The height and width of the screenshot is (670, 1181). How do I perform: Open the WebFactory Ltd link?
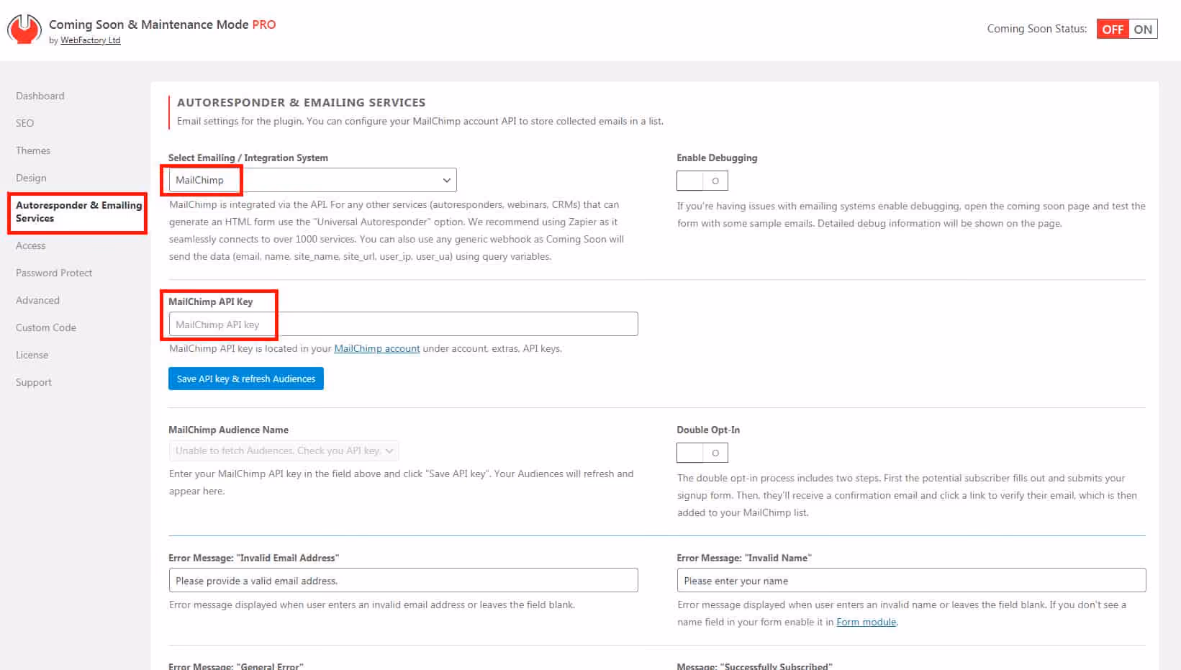coord(90,40)
